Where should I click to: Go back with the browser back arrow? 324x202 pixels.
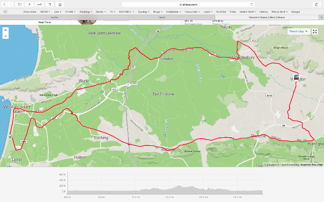[x=5, y=5]
